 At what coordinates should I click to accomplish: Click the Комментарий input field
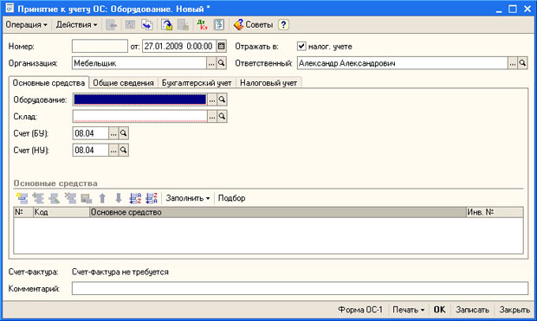coord(300,288)
